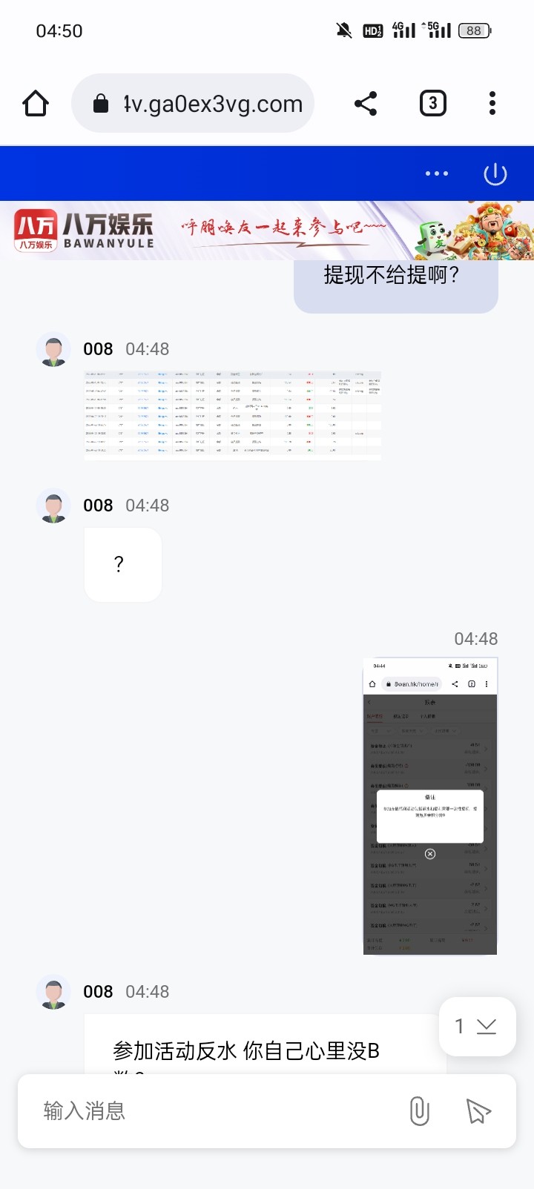Tap the question mark message bubble

point(123,565)
